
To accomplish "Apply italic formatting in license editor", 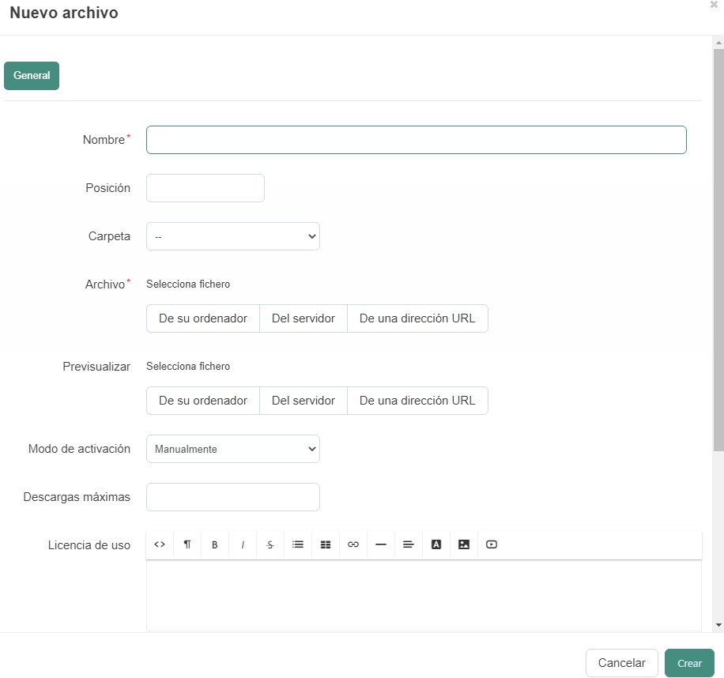I will tap(243, 544).
